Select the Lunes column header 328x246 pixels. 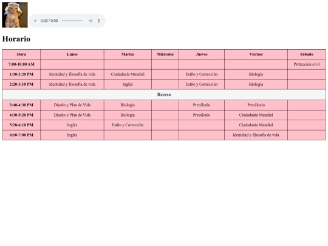click(72, 55)
